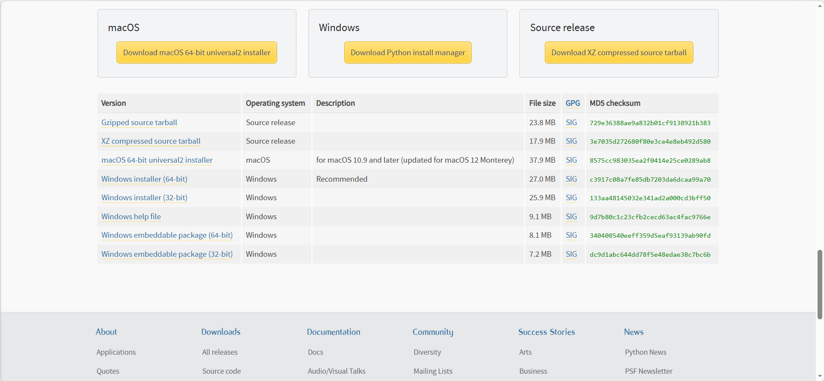Click the scrollbar down arrow
Image resolution: width=824 pixels, height=381 pixels.
click(820, 376)
